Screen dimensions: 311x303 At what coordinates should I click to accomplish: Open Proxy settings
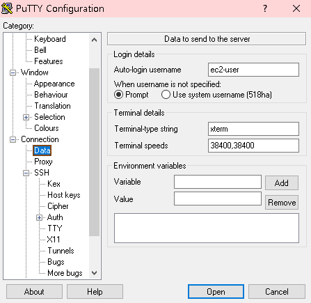click(x=43, y=162)
